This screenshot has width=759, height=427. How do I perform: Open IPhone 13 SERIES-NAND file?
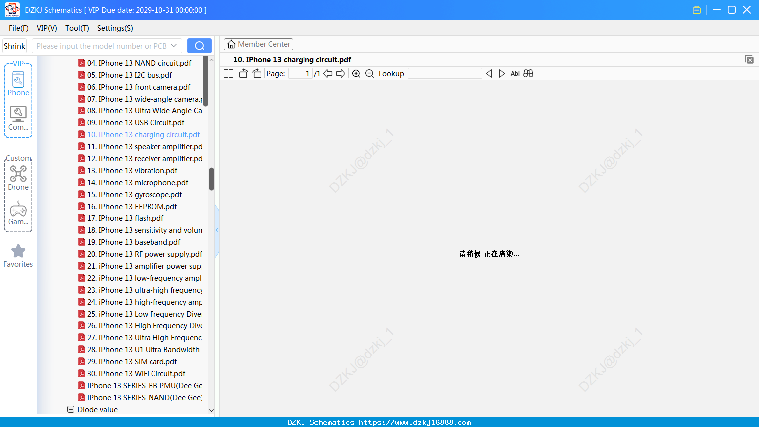tap(145, 398)
